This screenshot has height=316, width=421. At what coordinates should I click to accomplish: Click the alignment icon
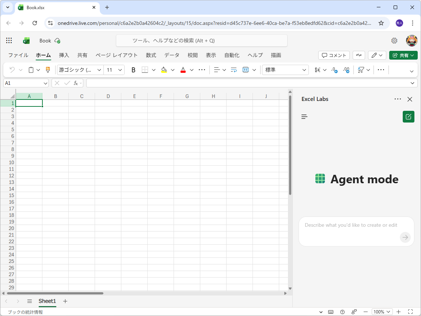click(x=217, y=70)
